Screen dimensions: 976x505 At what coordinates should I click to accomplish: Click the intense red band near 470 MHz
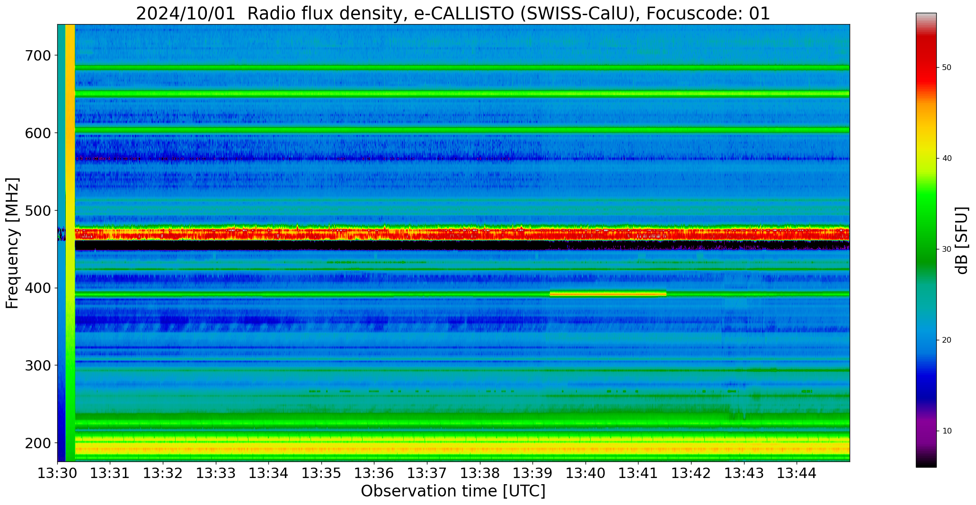(462, 234)
